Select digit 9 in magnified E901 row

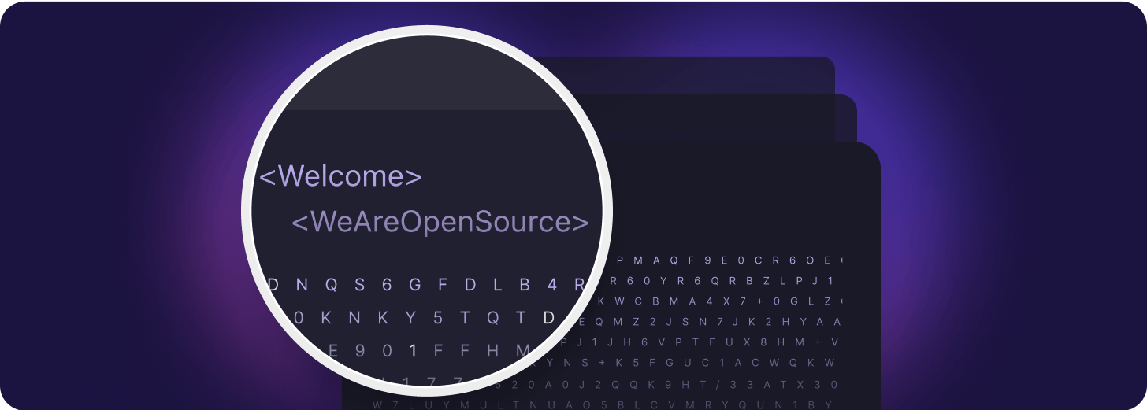359,352
